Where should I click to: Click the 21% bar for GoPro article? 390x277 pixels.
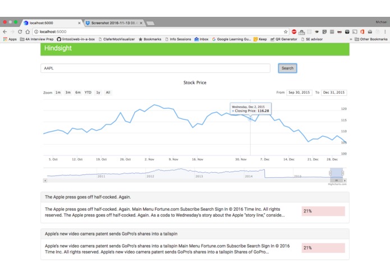323,248
